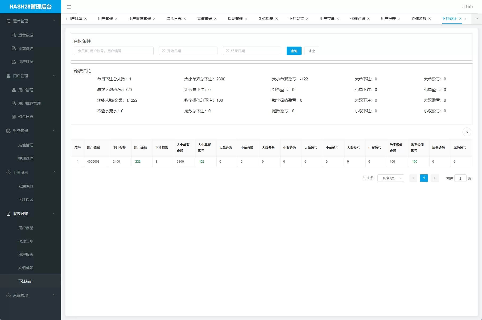The image size is (482, 320).
Task: Click the refresh icon above the data table
Action: pyautogui.click(x=467, y=132)
